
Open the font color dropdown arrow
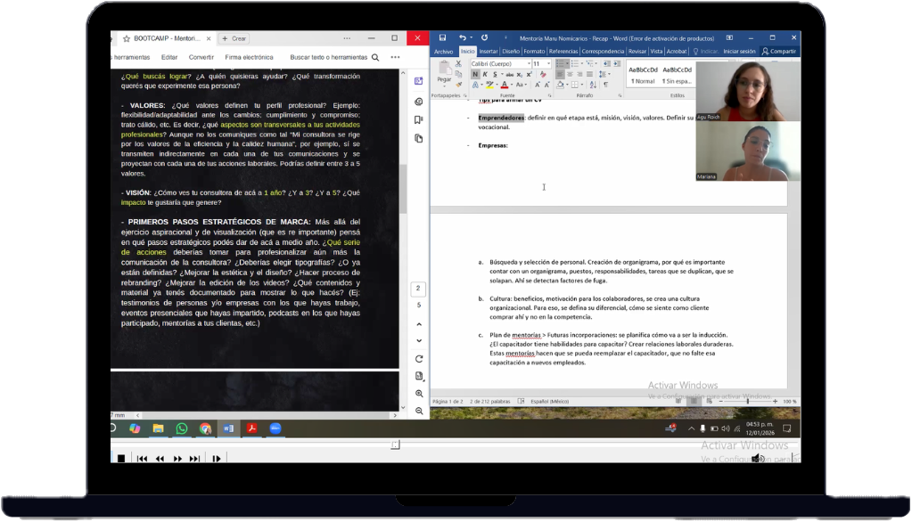click(513, 86)
